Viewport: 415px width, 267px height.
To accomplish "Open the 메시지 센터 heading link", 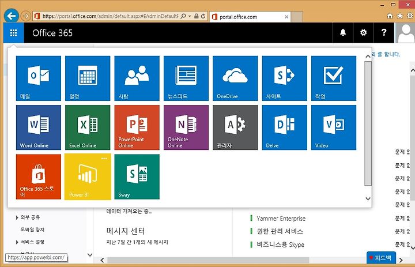I will pyautogui.click(x=126, y=231).
